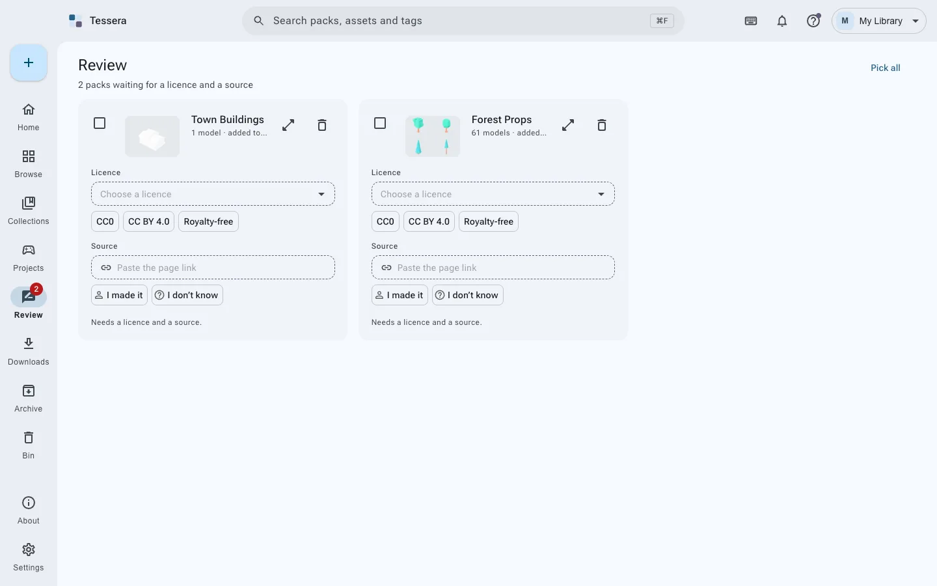Click I made it for Town Buildings

point(119,295)
